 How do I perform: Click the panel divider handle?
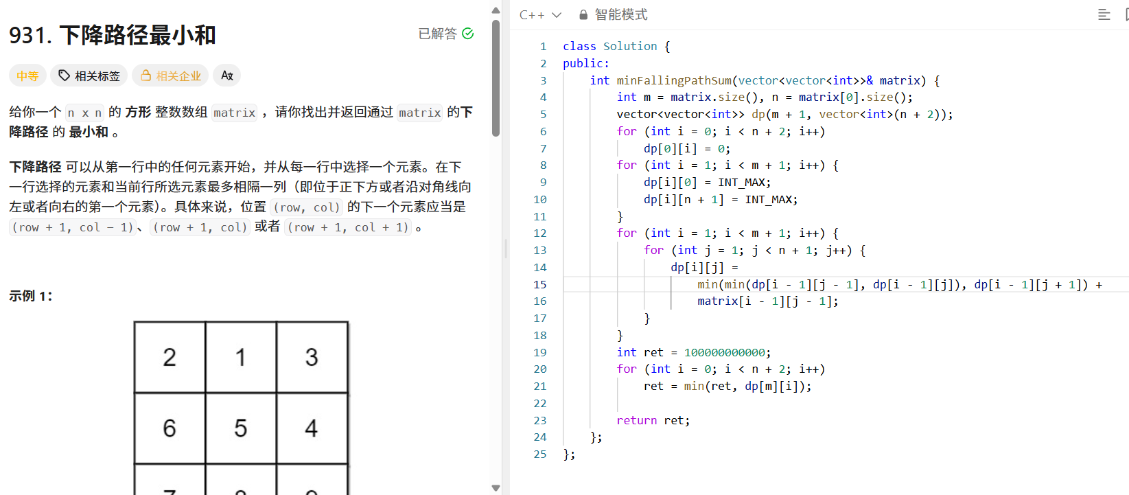(x=506, y=249)
